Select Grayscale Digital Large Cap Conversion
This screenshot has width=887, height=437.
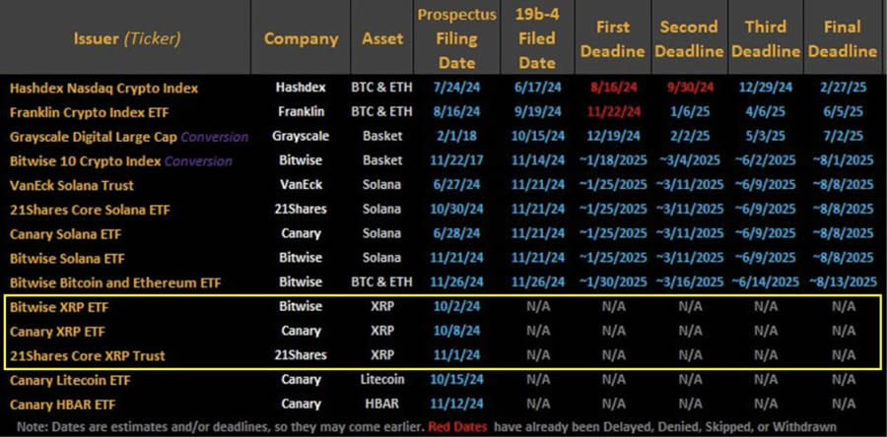[128, 136]
